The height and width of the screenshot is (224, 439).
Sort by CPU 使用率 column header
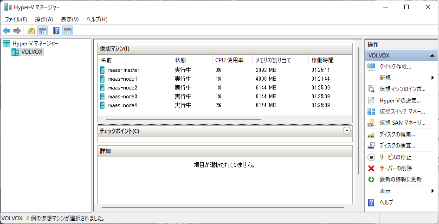[232, 60]
